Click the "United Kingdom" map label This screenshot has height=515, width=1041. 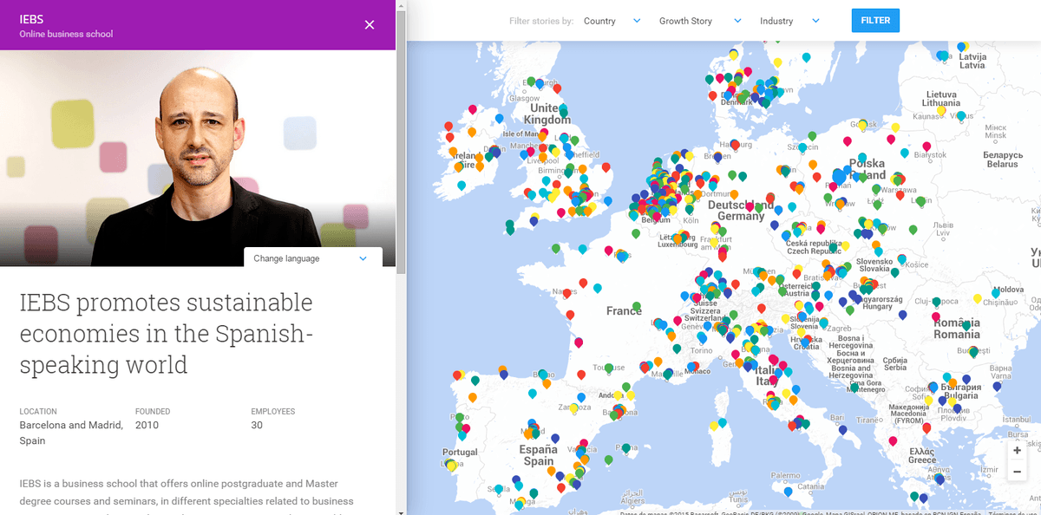pos(547,114)
